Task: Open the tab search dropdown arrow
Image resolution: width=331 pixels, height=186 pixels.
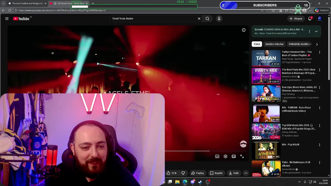Action: click(3, 3)
